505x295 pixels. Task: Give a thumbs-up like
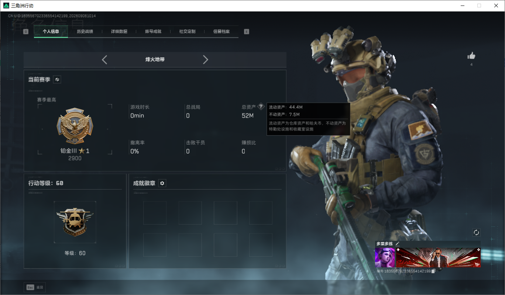pos(471,56)
